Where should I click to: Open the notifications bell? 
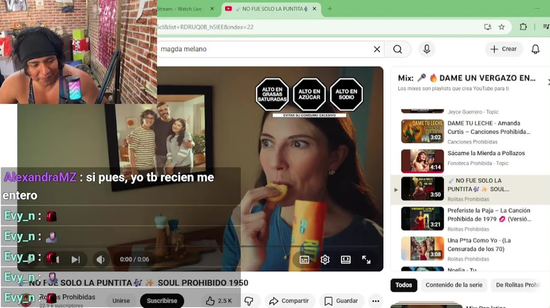click(535, 49)
